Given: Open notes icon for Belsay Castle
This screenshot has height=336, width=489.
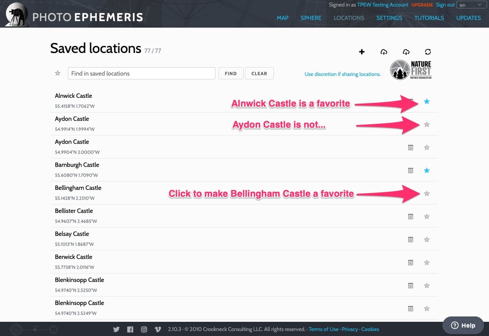Looking at the screenshot, I should pyautogui.click(x=411, y=239).
